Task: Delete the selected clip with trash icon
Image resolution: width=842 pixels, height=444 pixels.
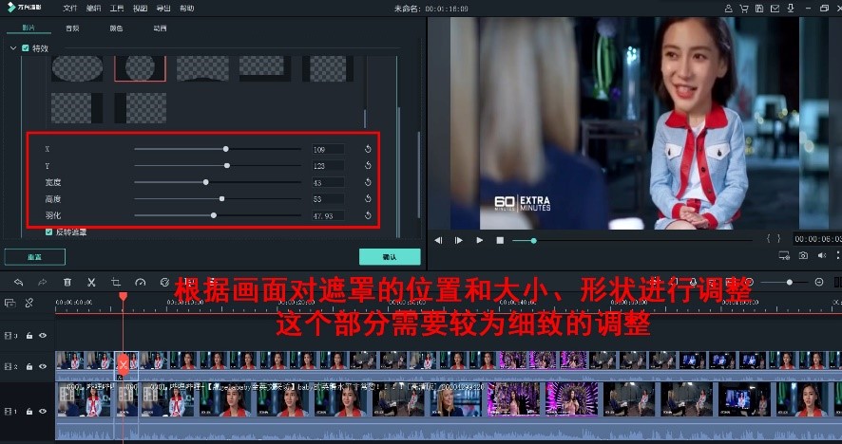Action: tap(67, 282)
